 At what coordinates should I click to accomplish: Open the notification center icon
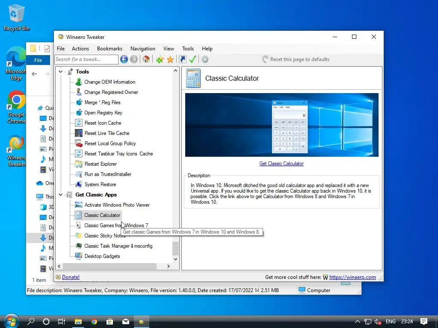tap(424, 322)
